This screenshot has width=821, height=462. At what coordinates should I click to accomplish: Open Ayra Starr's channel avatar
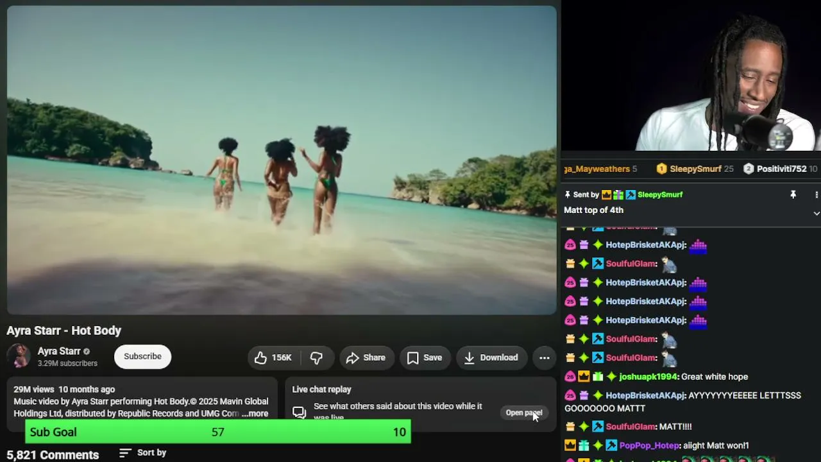coord(19,356)
